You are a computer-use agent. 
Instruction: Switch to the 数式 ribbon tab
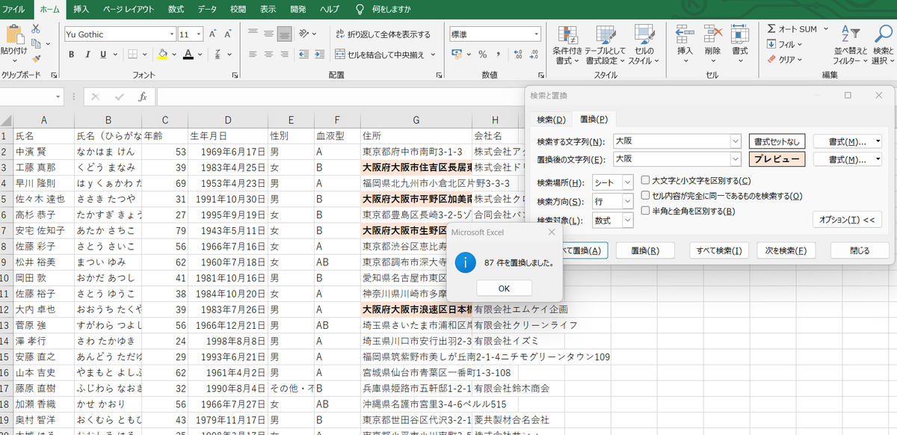(x=176, y=9)
